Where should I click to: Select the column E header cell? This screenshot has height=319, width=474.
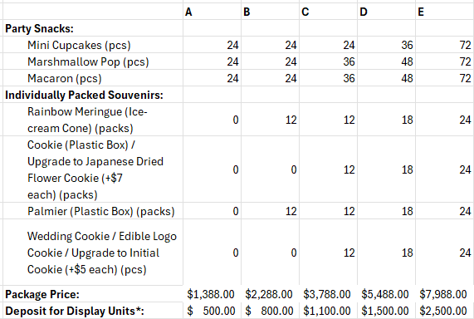(445, 12)
